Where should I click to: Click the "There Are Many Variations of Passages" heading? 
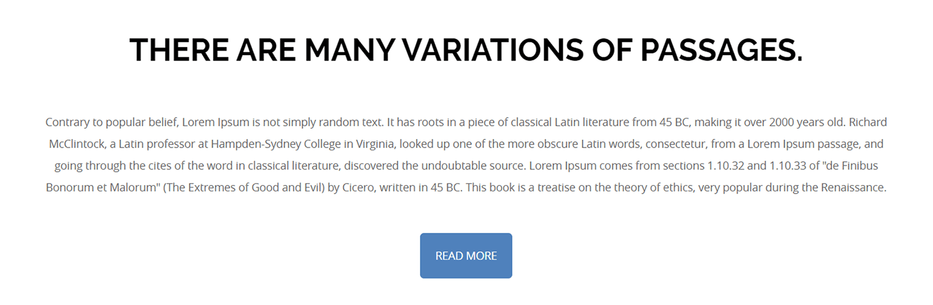(466, 50)
